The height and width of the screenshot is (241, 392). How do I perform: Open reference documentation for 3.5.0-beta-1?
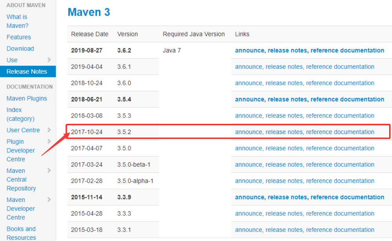340,165
